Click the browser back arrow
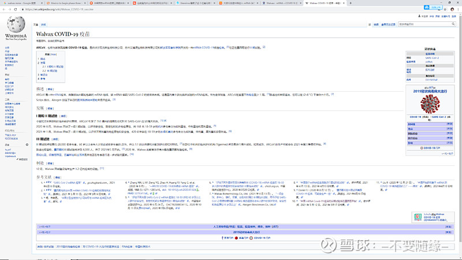The width and height of the screenshot is (462, 260). [x=4, y=9]
